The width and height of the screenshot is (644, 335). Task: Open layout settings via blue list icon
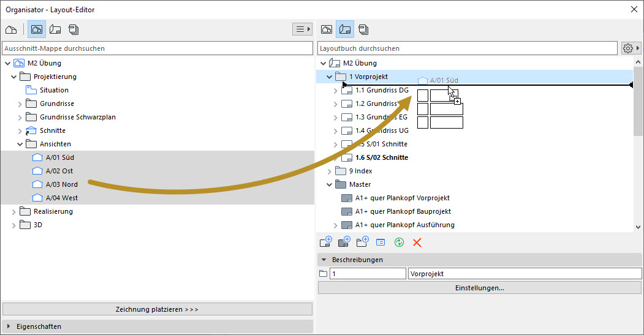click(381, 243)
